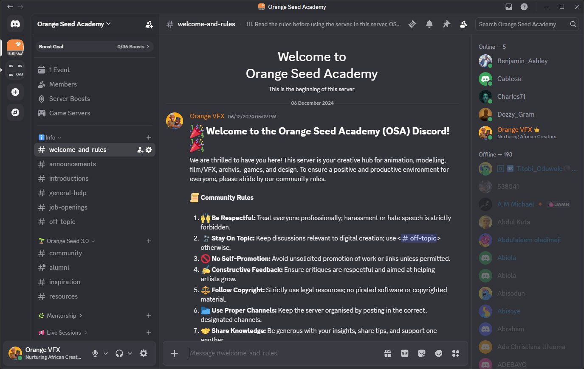Expand the Live Sessions category
Viewport: 584px width, 369px height.
64,333
